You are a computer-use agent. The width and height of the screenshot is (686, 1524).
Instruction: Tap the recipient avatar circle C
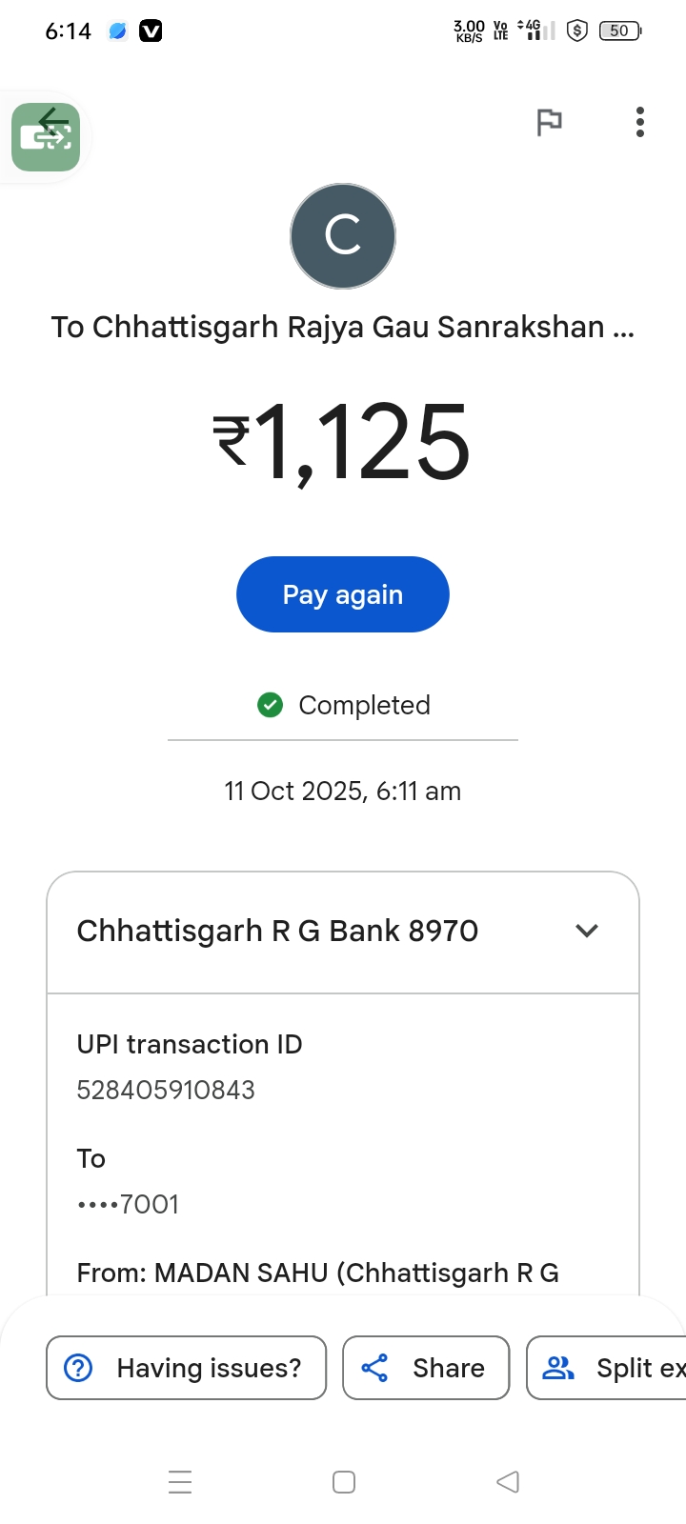[x=343, y=236]
